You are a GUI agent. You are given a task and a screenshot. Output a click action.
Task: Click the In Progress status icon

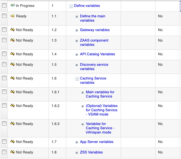[13, 5]
